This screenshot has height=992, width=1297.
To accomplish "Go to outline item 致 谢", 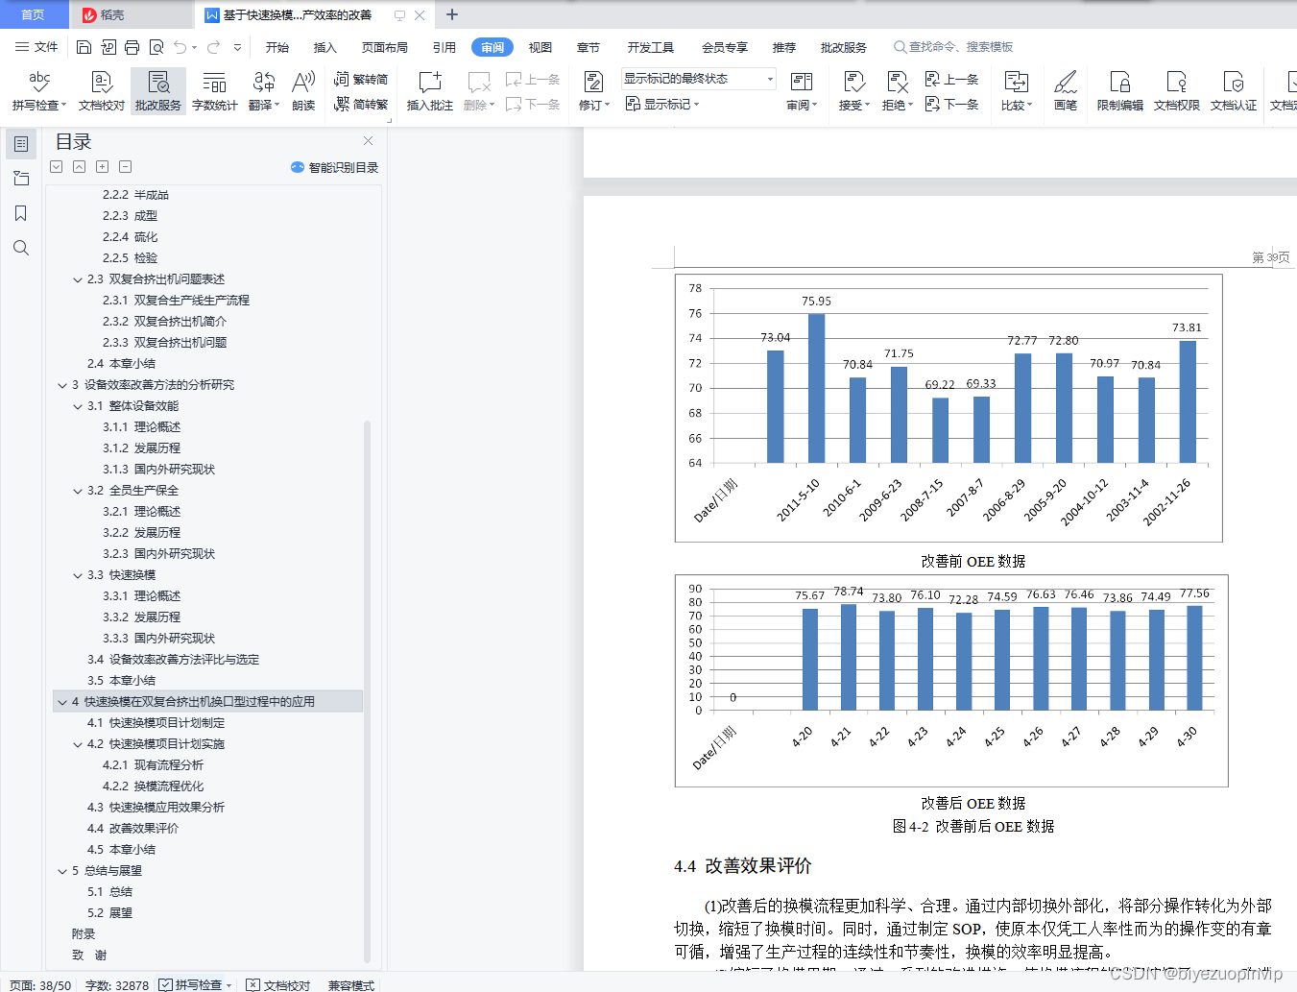I will pyautogui.click(x=89, y=956).
